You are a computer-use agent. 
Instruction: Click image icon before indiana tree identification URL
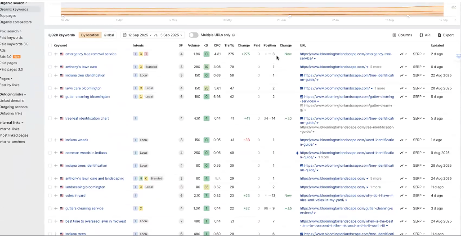(x=302, y=76)
